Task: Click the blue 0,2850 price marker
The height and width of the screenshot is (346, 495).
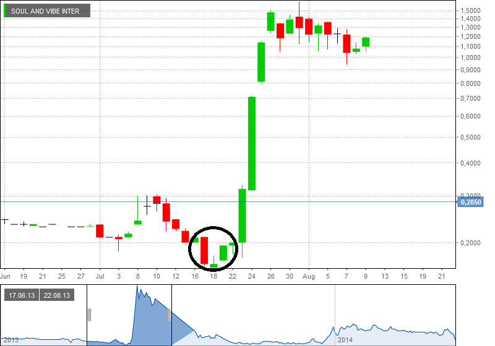Action: (x=470, y=202)
